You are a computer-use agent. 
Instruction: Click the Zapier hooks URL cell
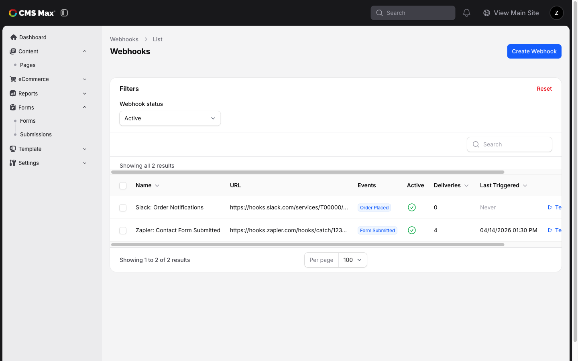pos(288,230)
